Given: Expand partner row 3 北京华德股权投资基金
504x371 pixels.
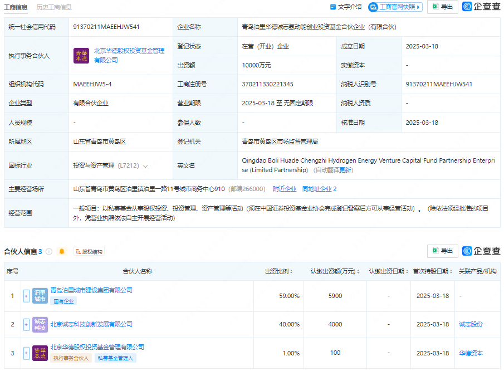Looking at the screenshot, I should coord(26,353).
